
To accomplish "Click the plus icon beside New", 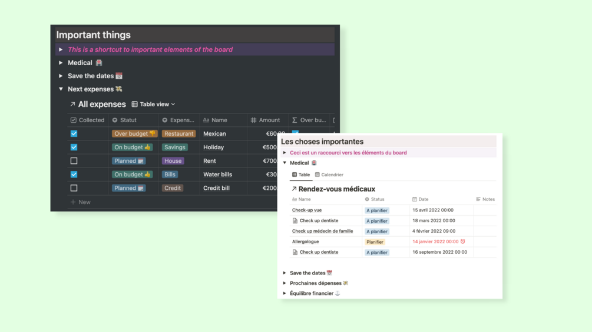I will tap(73, 202).
